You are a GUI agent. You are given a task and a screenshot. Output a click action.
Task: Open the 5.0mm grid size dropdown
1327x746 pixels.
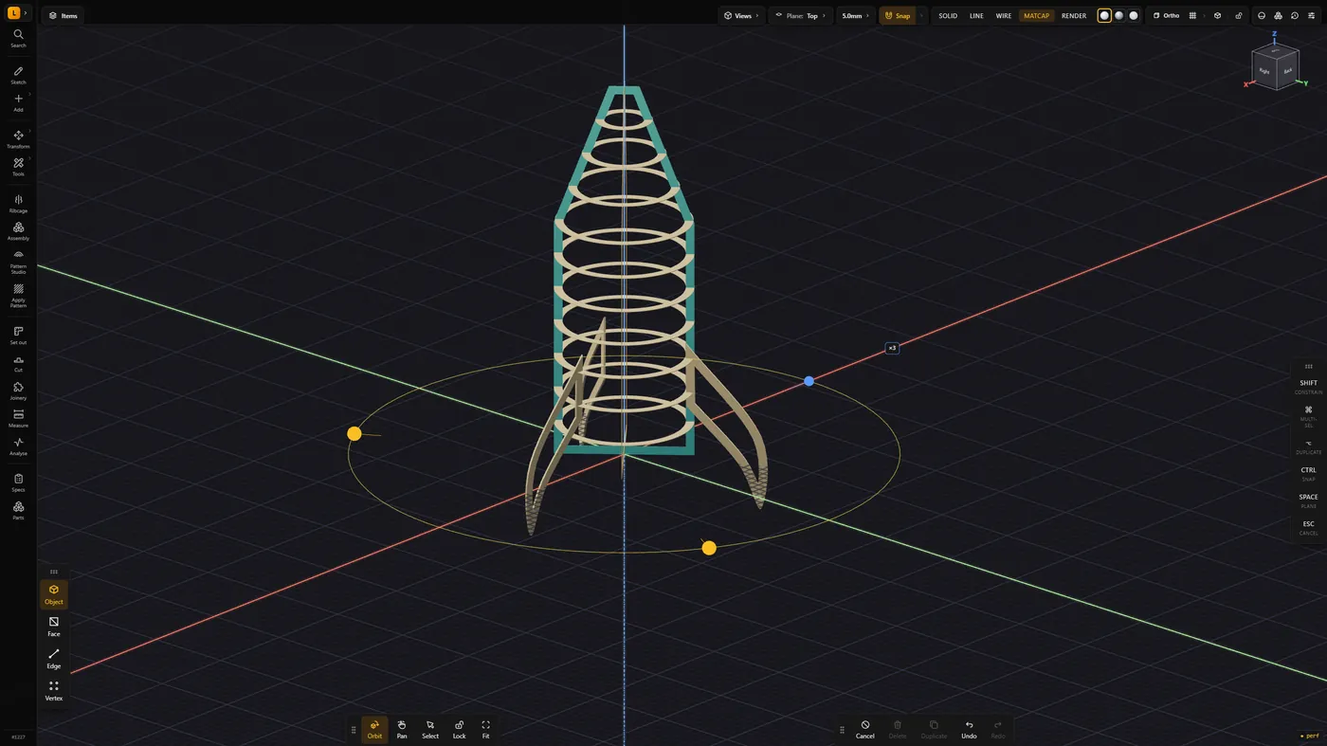coord(856,16)
